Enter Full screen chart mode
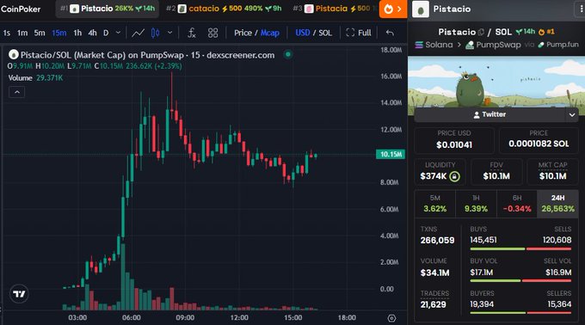This screenshot has height=325, width=585. 359,34
